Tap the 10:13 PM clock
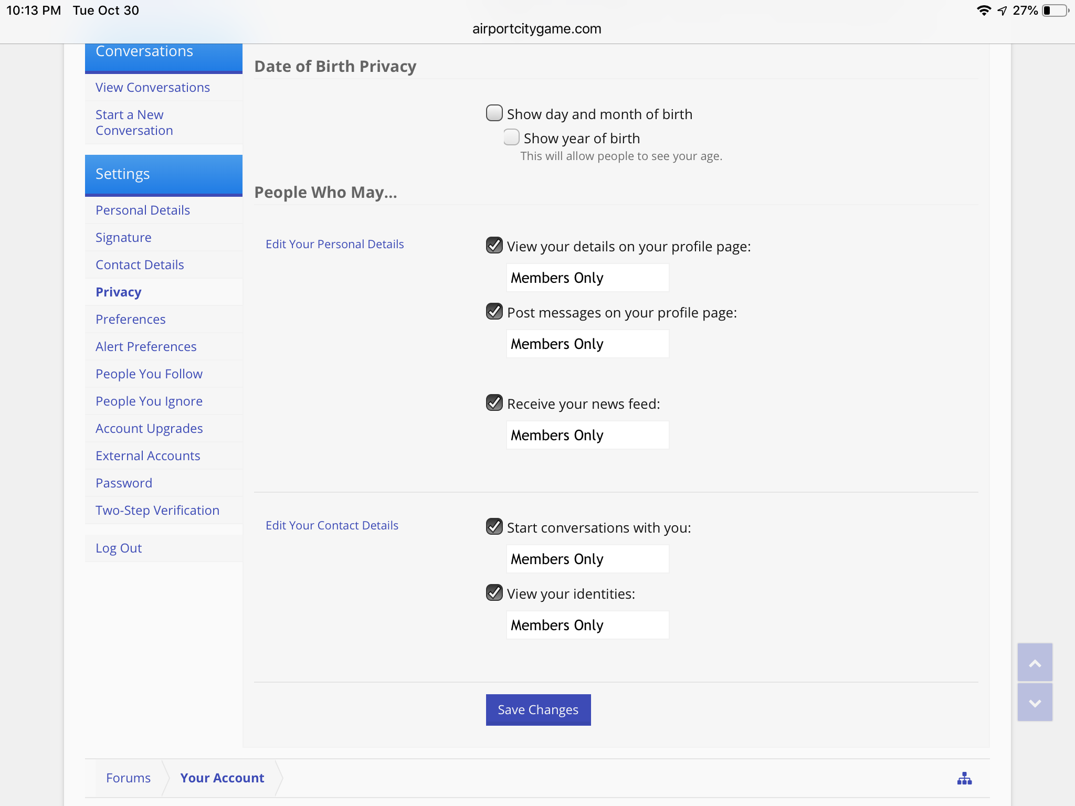The image size is (1075, 806). (x=34, y=10)
